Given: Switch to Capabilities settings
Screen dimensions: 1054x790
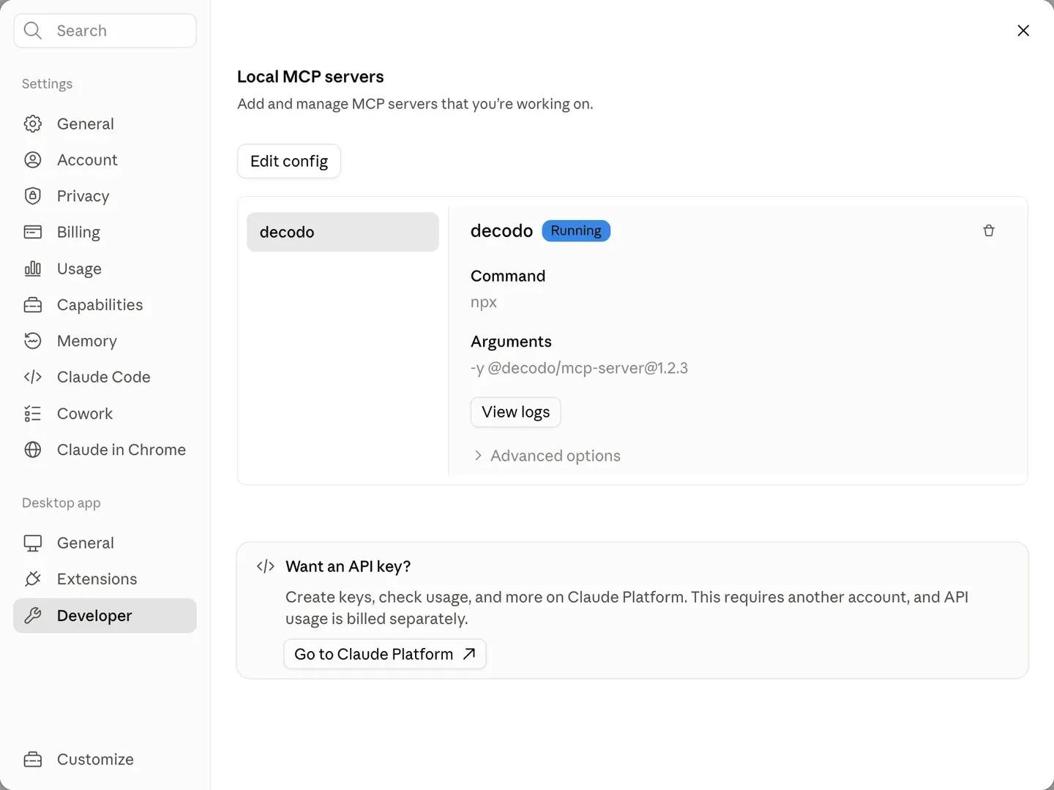Looking at the screenshot, I should [x=105, y=305].
